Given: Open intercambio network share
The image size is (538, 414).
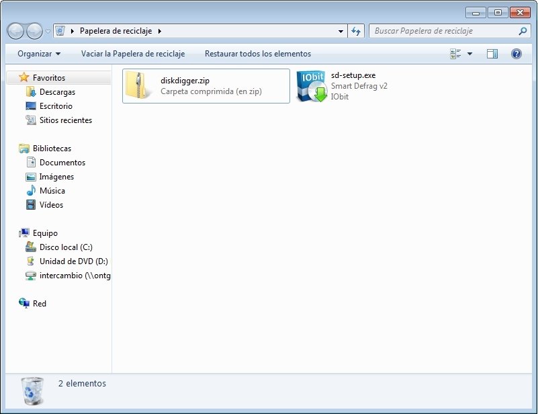Looking at the screenshot, I should [x=75, y=276].
